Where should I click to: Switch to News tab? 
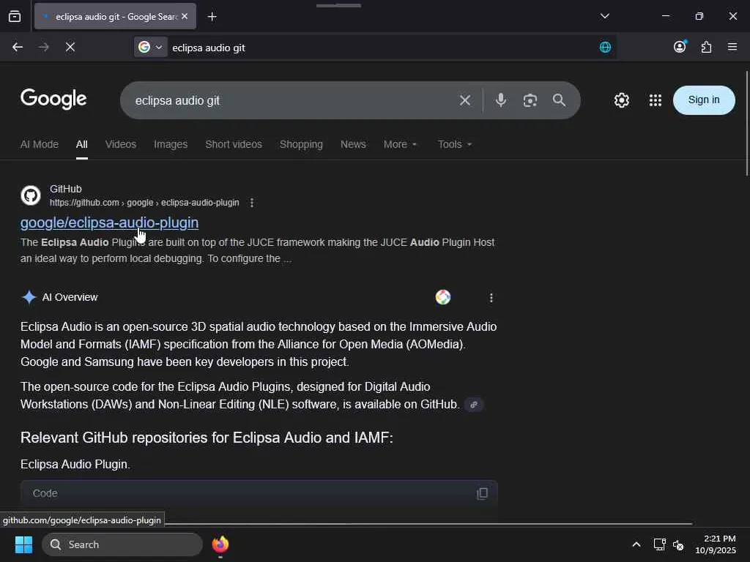353,144
